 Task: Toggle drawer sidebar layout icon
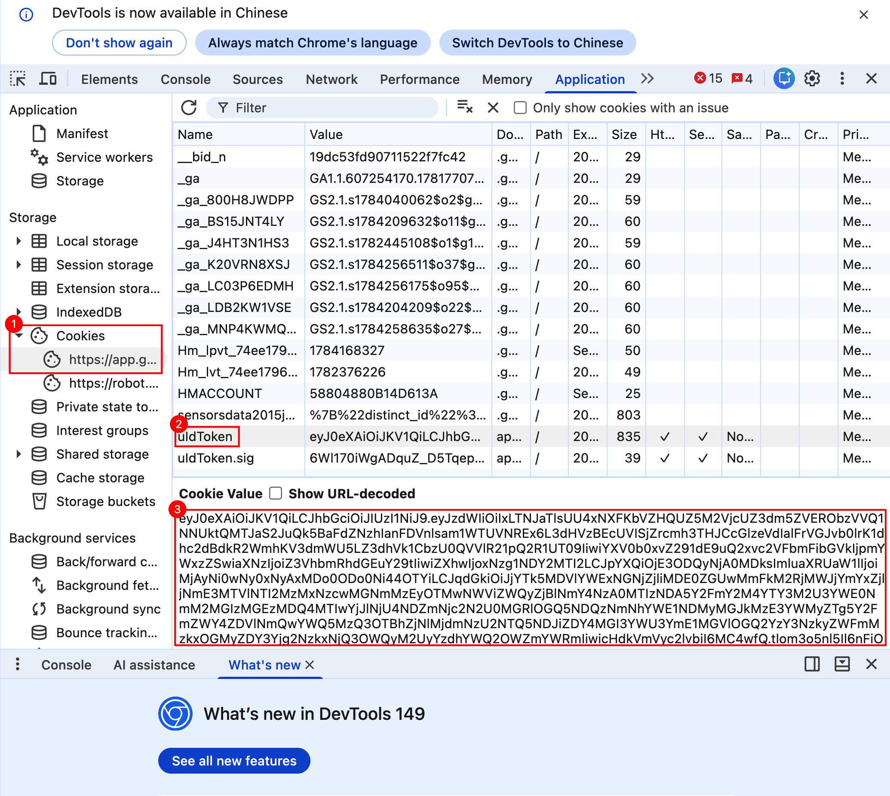(812, 664)
